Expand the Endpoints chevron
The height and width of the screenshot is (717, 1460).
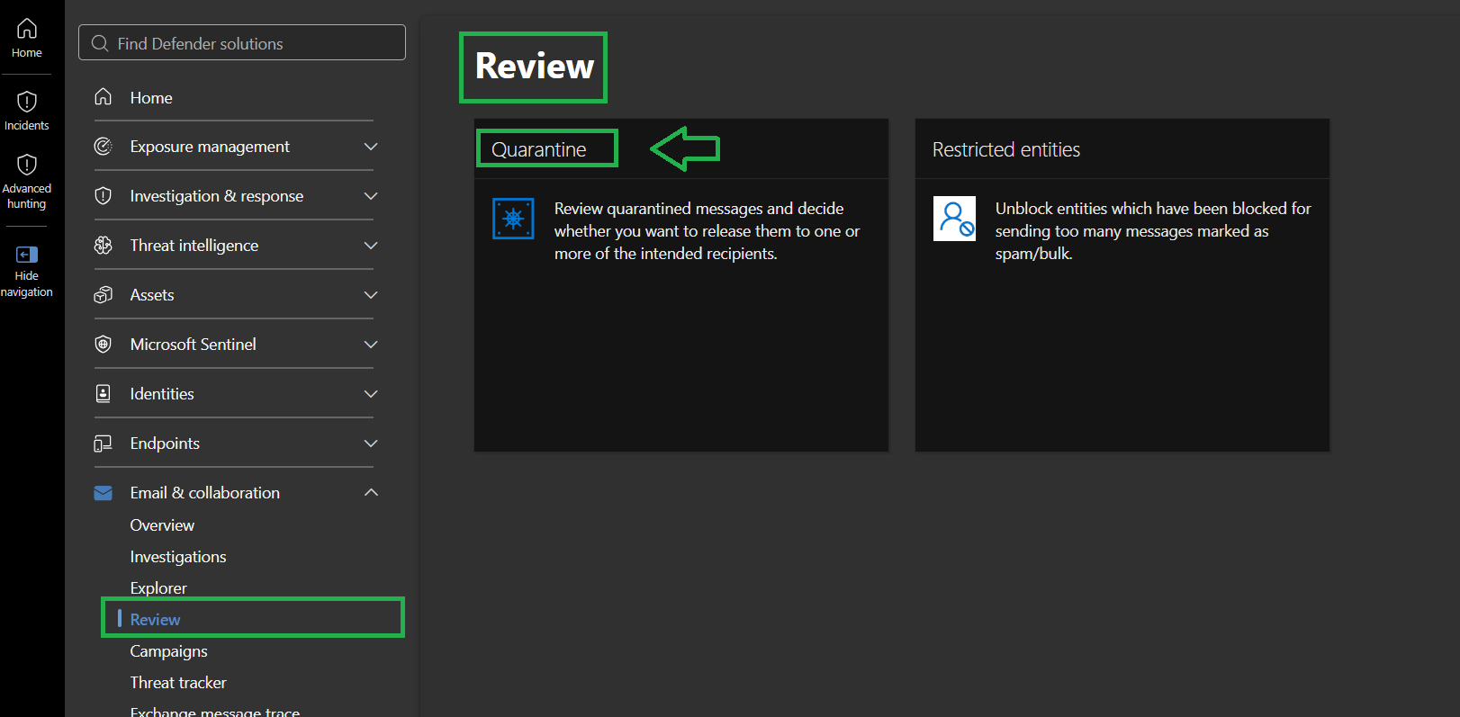pyautogui.click(x=371, y=443)
